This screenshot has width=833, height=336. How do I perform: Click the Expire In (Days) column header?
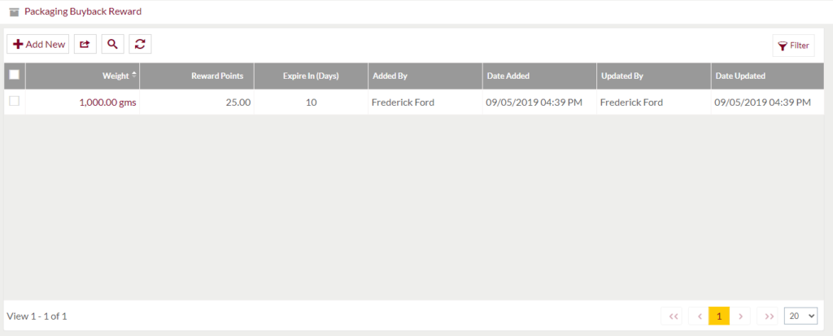(x=311, y=76)
